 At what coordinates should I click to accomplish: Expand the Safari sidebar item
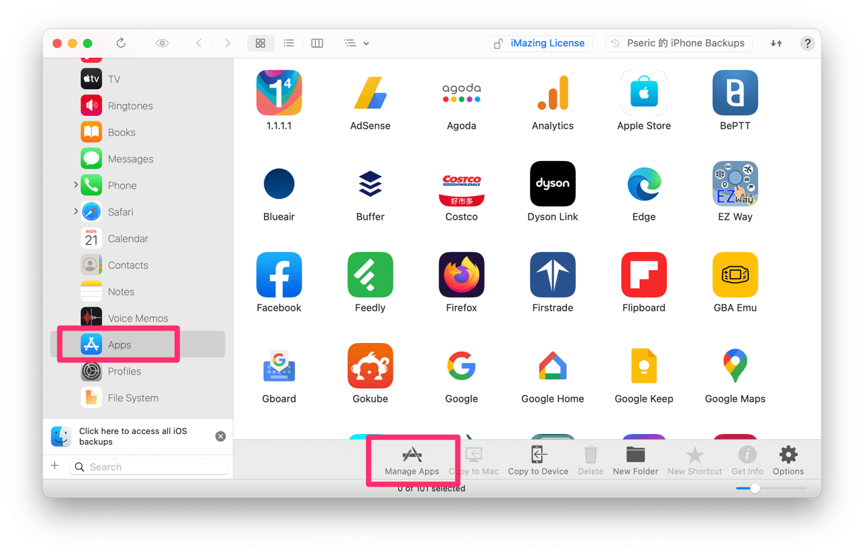[76, 212]
